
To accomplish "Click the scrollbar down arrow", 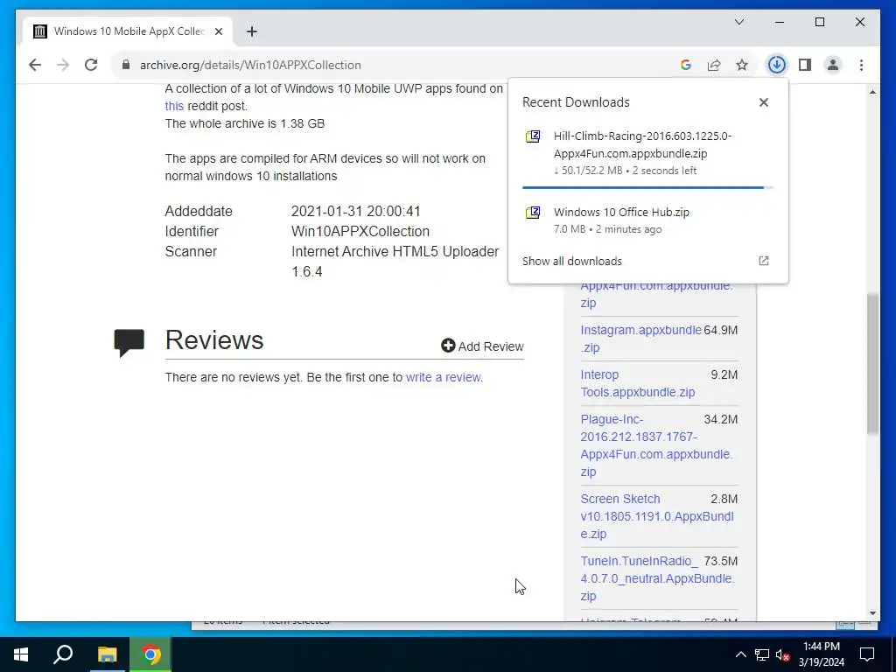I will (x=872, y=613).
